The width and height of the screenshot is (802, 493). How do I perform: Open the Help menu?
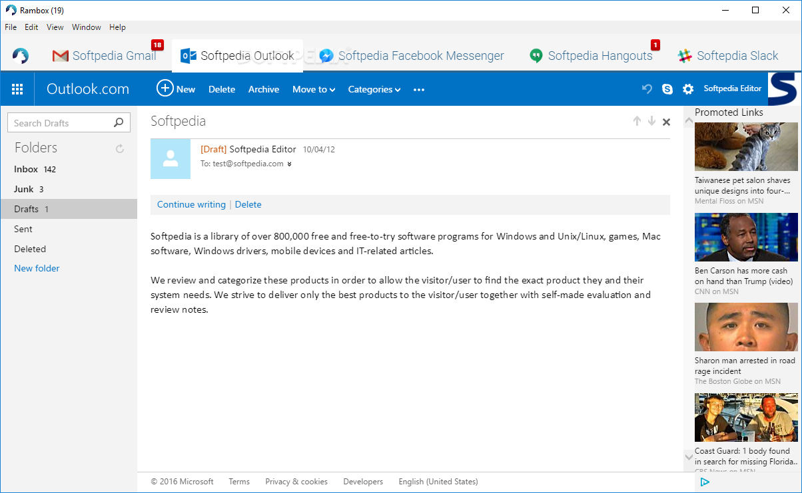point(117,27)
